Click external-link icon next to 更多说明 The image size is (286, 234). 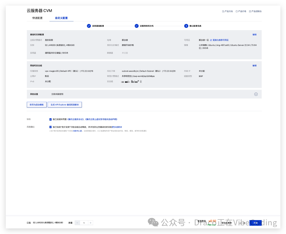coord(121,127)
